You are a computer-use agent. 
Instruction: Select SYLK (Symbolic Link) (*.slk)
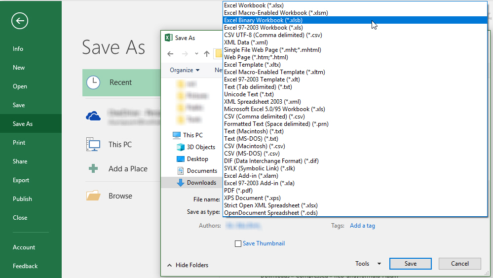(x=355, y=168)
